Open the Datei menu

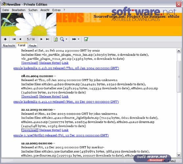pos(6,10)
